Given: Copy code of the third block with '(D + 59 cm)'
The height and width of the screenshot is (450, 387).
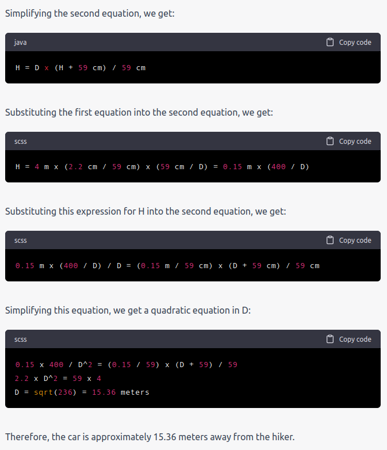Looking at the screenshot, I should coord(349,240).
